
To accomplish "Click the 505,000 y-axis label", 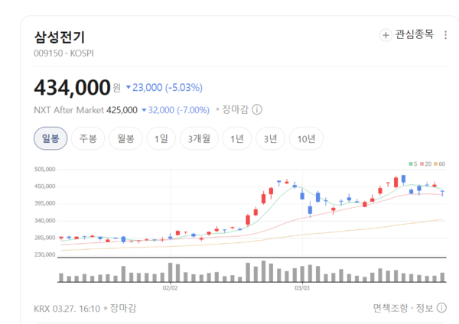I will pos(45,170).
